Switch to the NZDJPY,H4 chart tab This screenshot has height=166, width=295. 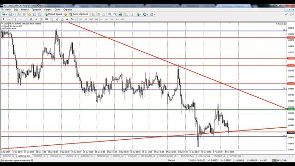pyautogui.click(x=235, y=156)
